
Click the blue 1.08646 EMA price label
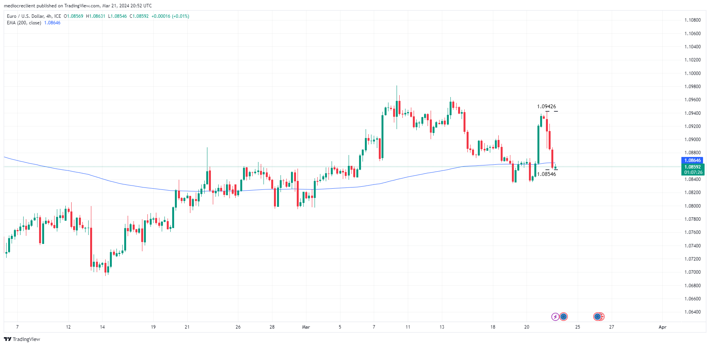tap(692, 160)
